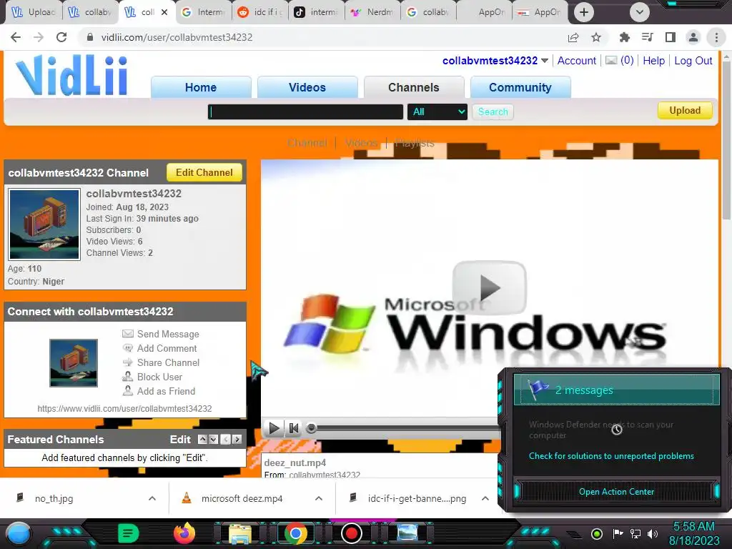Switch to the Reddit idc if i tab
This screenshot has height=549, width=732.
[260, 12]
